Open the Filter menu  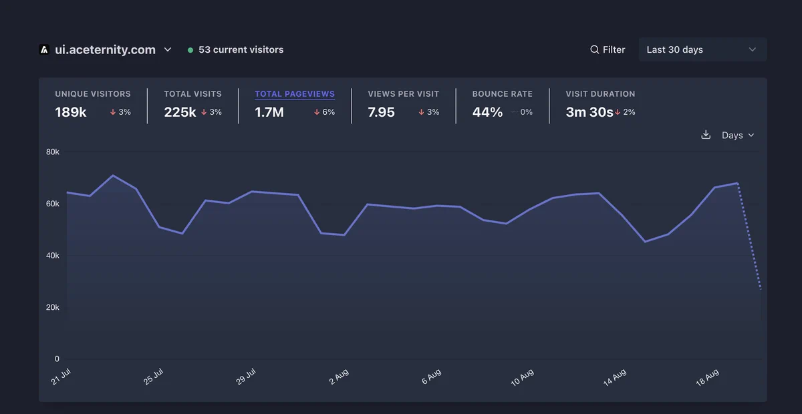click(x=608, y=49)
